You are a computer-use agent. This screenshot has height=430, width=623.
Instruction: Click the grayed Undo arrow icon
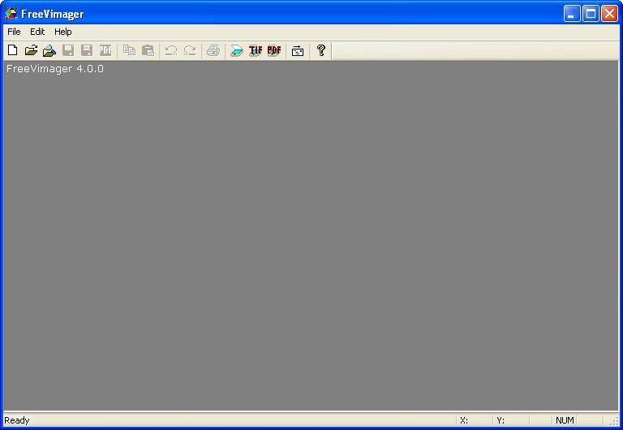pyautogui.click(x=171, y=50)
